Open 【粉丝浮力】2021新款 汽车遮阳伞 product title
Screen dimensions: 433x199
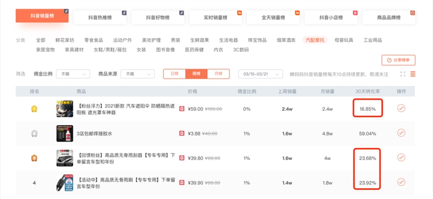coord(126,109)
